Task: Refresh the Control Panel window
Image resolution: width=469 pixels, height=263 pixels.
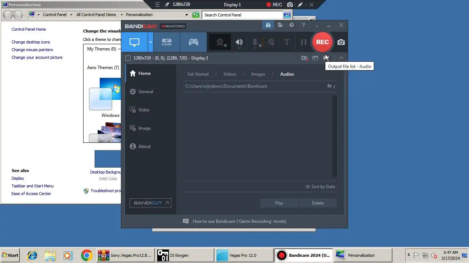Action: 196,15
